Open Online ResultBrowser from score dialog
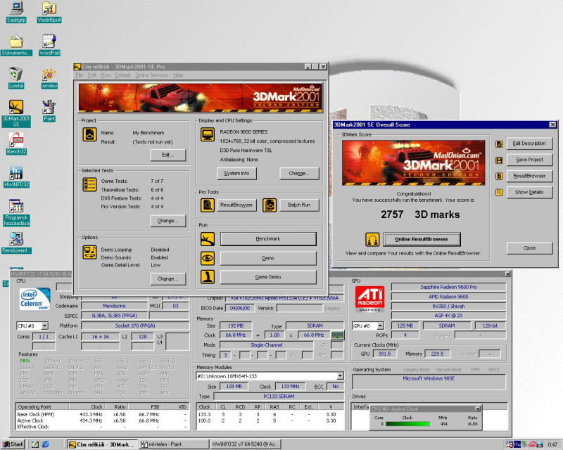Image resolution: width=563 pixels, height=450 pixels. click(x=422, y=239)
